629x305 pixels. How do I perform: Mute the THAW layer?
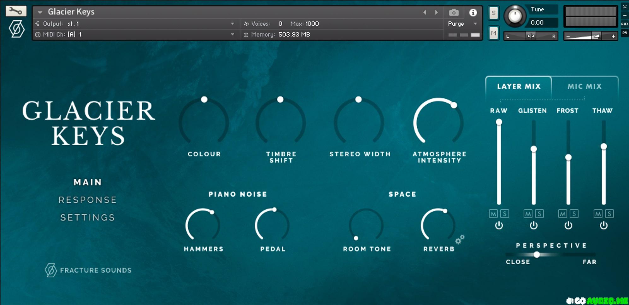[598, 214]
